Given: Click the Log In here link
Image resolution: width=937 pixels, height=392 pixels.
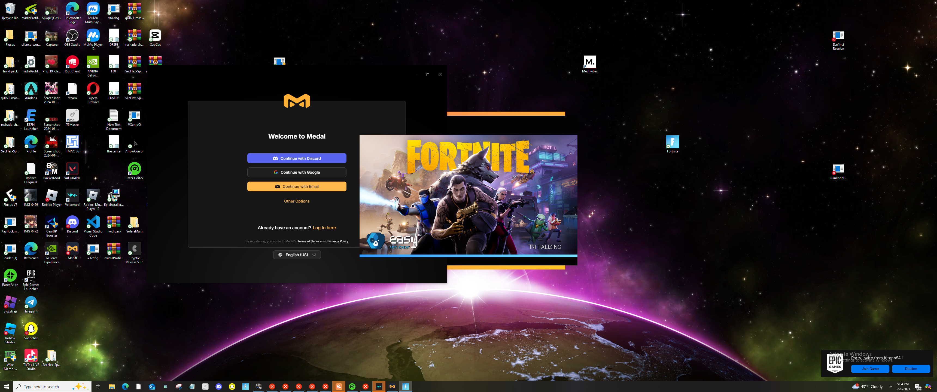Looking at the screenshot, I should pyautogui.click(x=324, y=228).
